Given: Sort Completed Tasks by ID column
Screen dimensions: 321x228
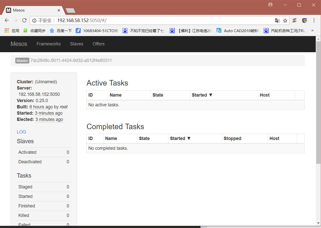Looking at the screenshot, I should point(95,138).
